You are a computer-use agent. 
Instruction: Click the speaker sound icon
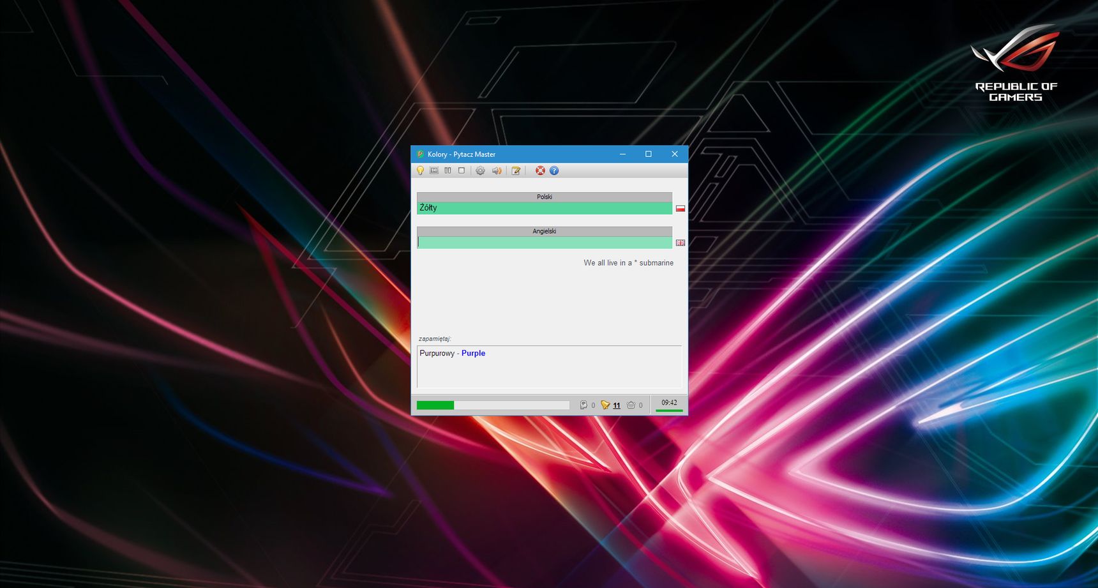pyautogui.click(x=497, y=170)
